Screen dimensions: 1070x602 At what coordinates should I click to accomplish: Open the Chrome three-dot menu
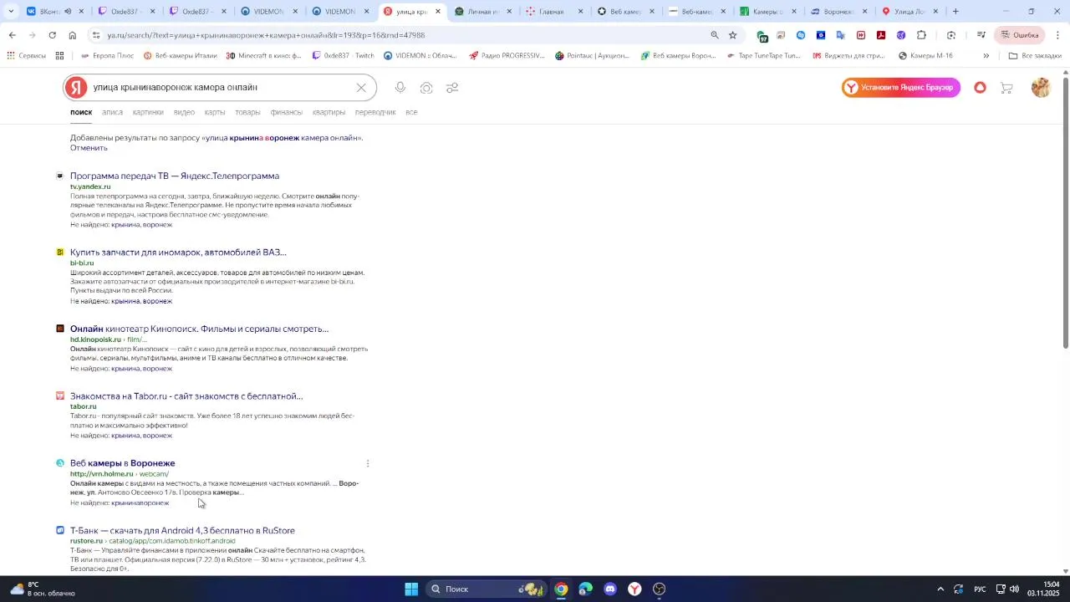[x=1058, y=35]
